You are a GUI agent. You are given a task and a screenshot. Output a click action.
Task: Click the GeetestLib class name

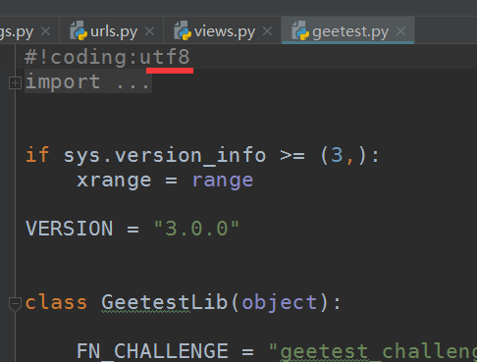click(165, 302)
